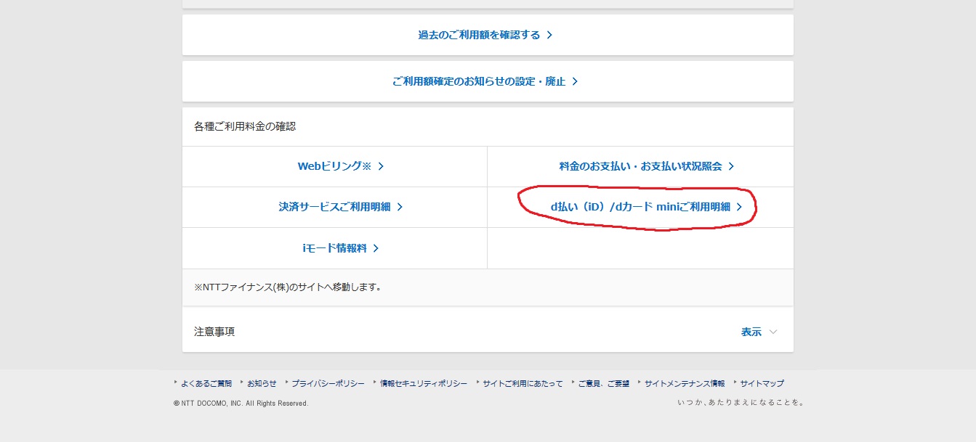The height and width of the screenshot is (442, 976).
Task: Click the 注意事項 label
Action: pos(214,332)
